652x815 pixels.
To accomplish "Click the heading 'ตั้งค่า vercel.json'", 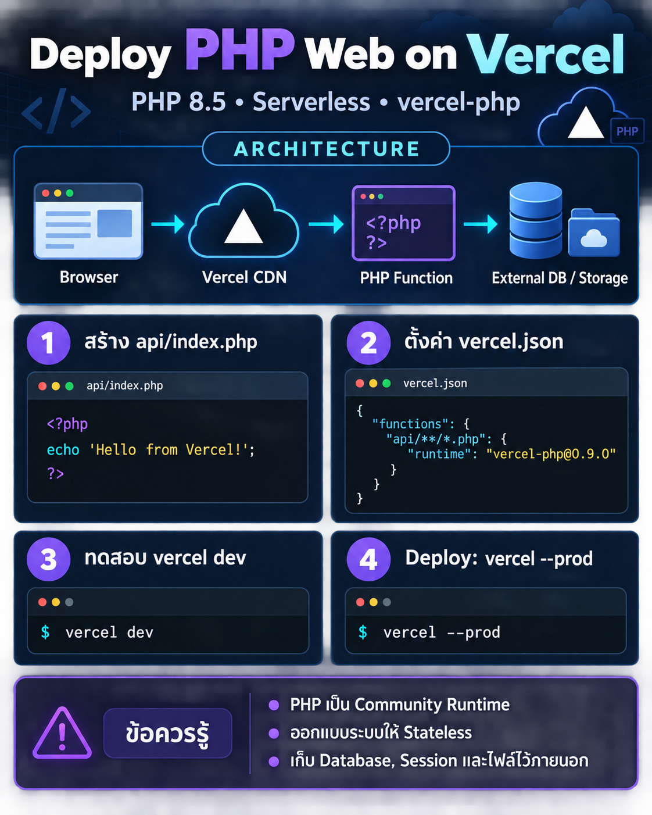I will [x=484, y=341].
